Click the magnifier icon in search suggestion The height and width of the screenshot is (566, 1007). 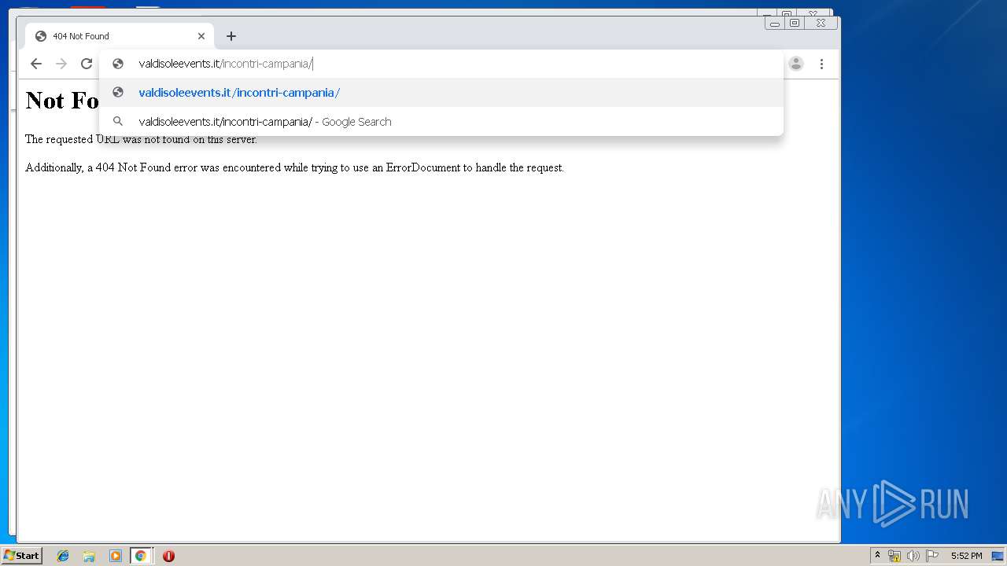[x=118, y=122]
